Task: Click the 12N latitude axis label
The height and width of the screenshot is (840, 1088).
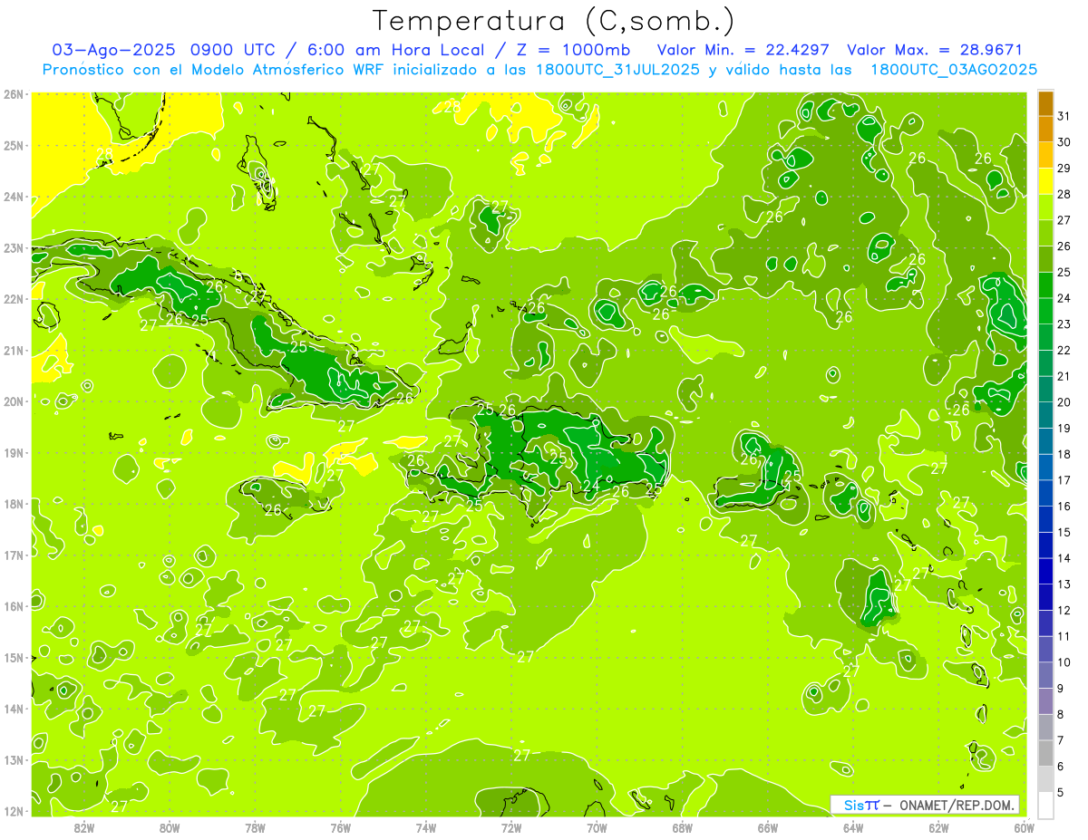Action: point(14,811)
